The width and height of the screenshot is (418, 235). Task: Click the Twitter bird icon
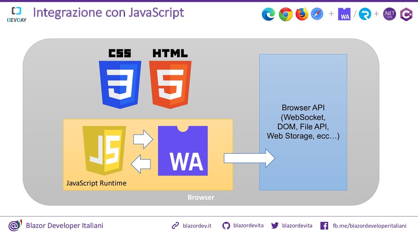[275, 226]
